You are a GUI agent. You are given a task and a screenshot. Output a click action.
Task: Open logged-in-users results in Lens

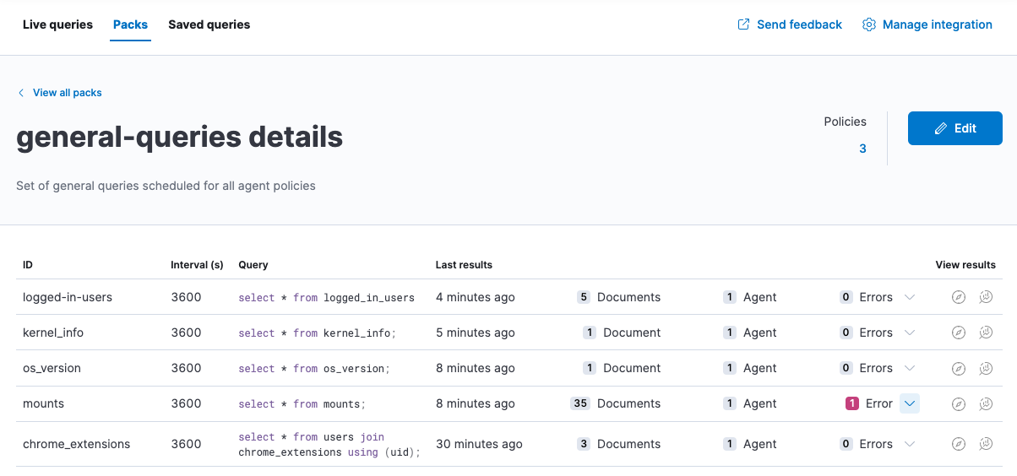click(x=986, y=297)
